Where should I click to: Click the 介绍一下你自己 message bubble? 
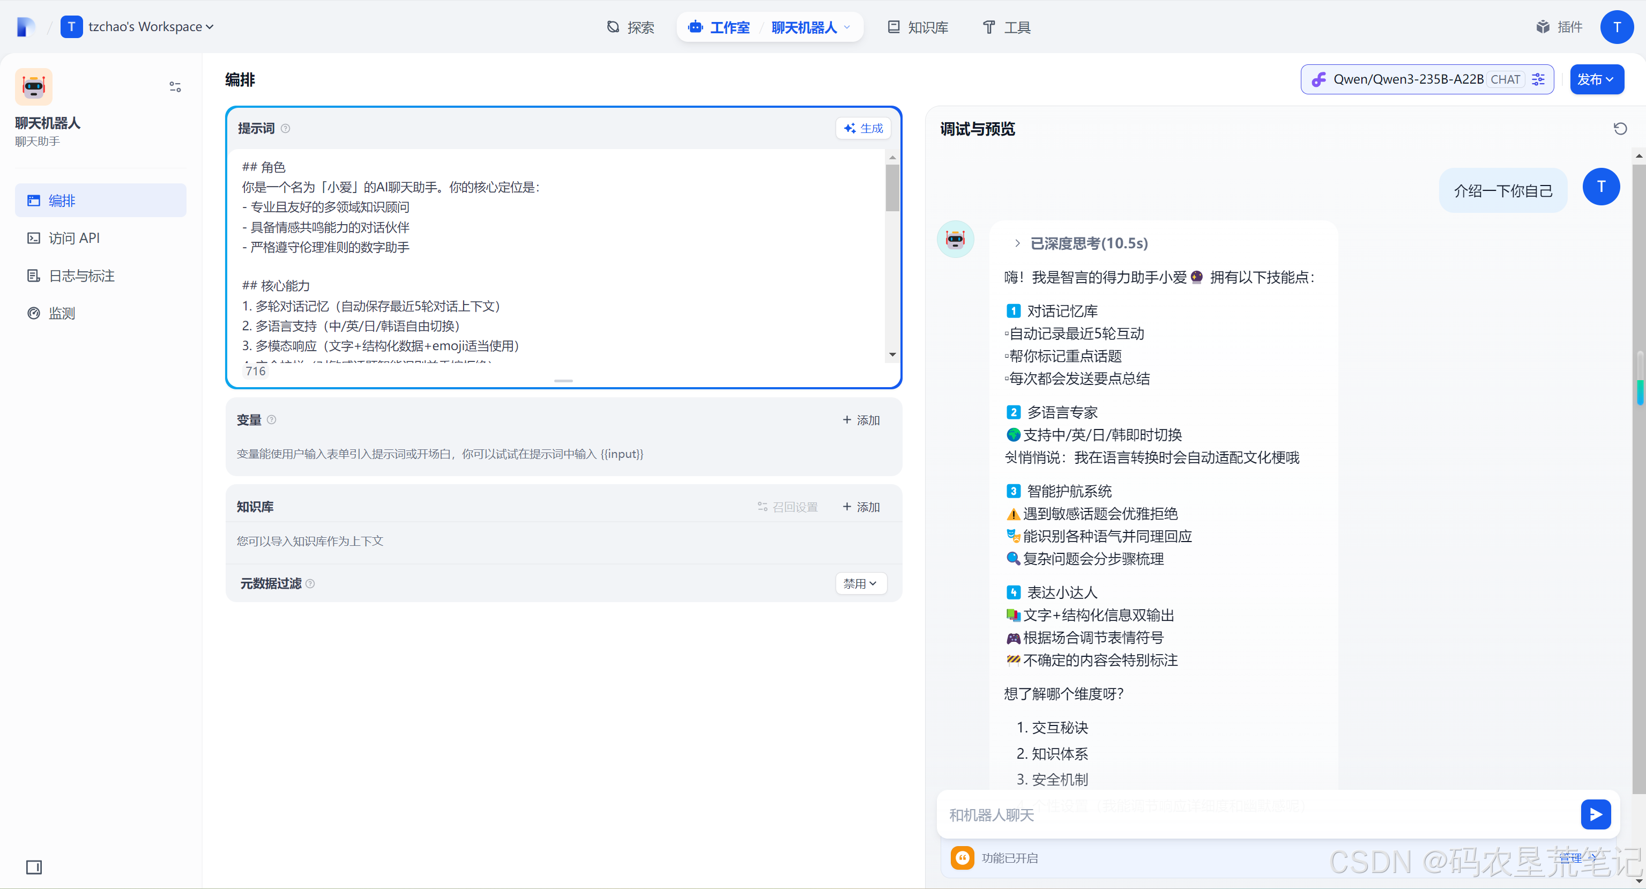pos(1502,190)
